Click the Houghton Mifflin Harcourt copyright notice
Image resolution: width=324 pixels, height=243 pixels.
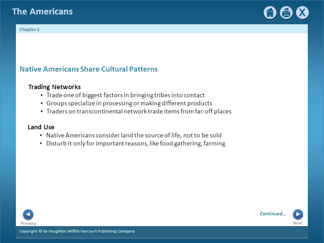pos(77,231)
